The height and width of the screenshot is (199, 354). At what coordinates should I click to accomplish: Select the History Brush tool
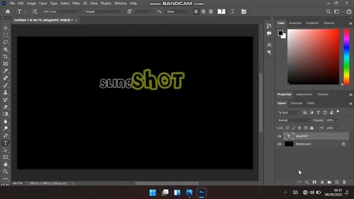pyautogui.click(x=6, y=99)
